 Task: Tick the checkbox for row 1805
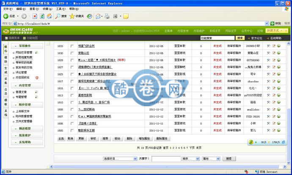pos(72,131)
